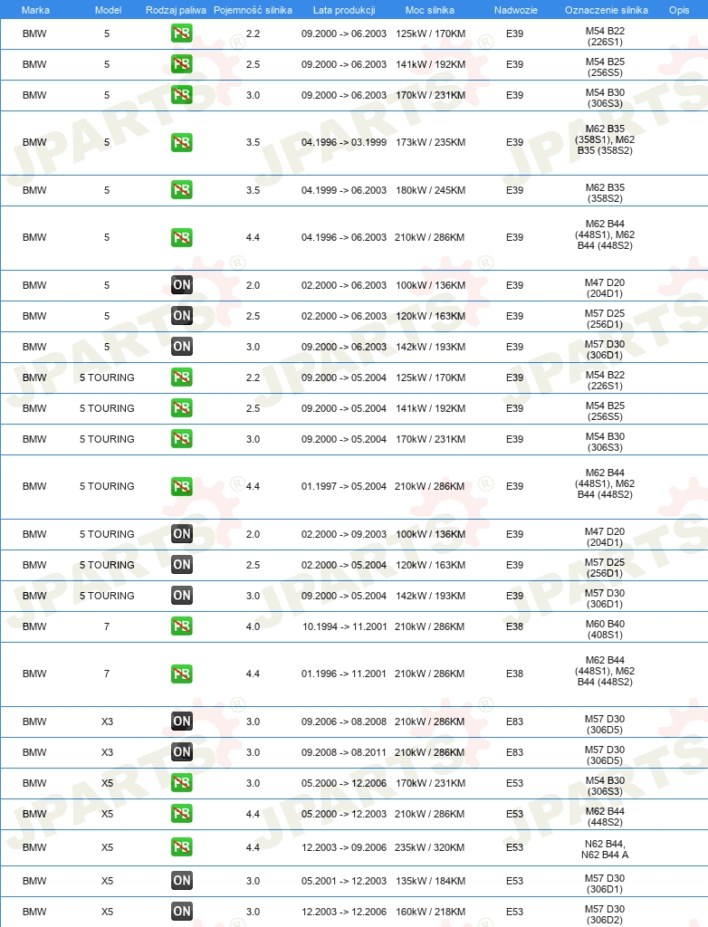Viewport: 708px width, 927px height.
Task: Click engine code M60 B40 (408S1)
Action: click(x=605, y=629)
